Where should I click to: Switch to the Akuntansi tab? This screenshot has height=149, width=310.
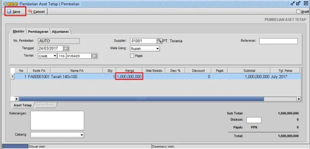pos(60,31)
